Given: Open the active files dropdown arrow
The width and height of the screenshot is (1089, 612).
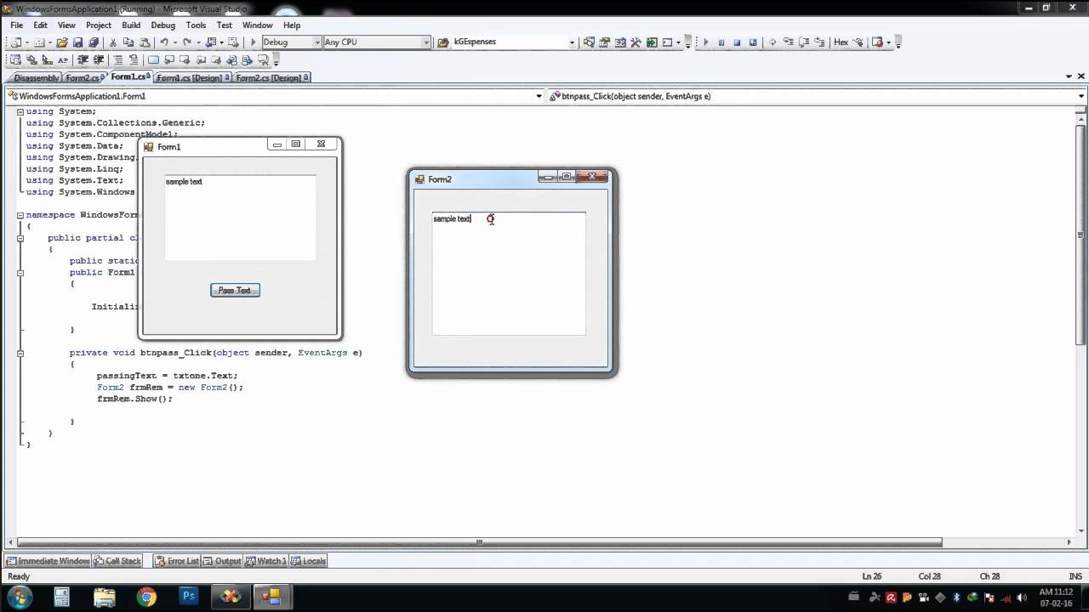Looking at the screenshot, I should [x=1069, y=76].
